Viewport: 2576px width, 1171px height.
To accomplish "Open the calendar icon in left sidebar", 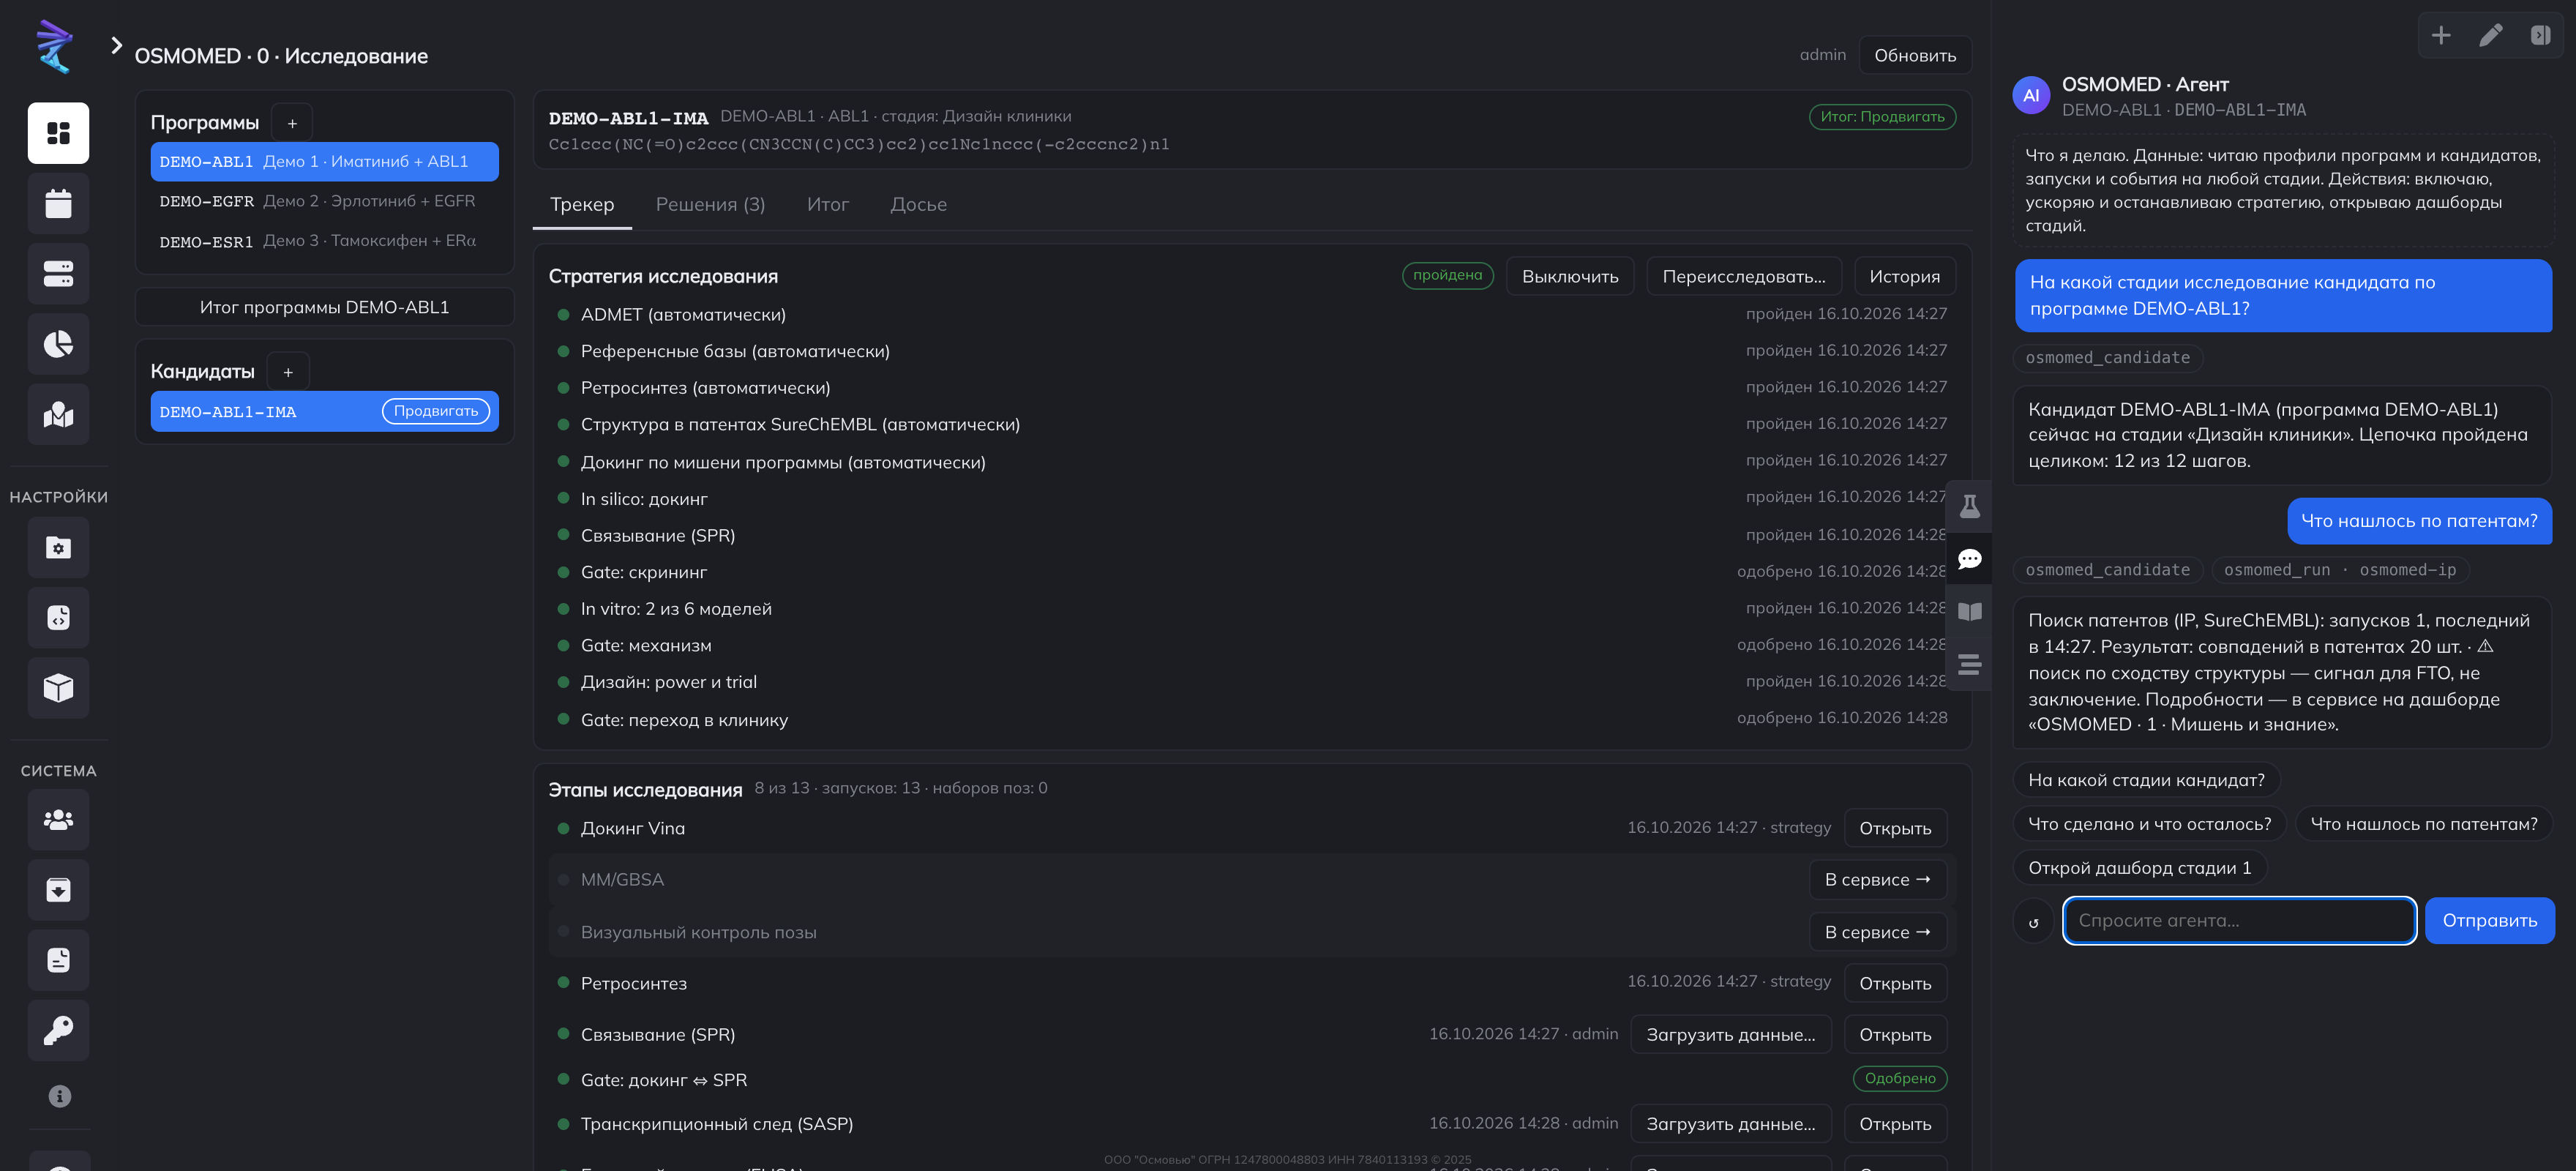I will [58, 204].
